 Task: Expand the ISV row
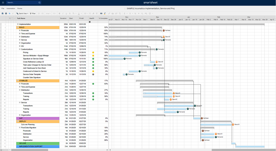20,46
